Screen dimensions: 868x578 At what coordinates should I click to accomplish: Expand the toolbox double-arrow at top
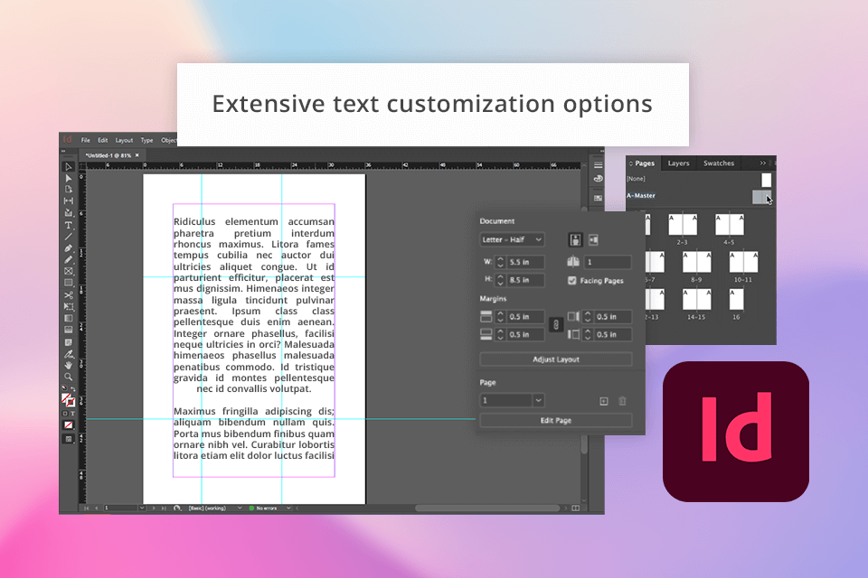[63, 151]
